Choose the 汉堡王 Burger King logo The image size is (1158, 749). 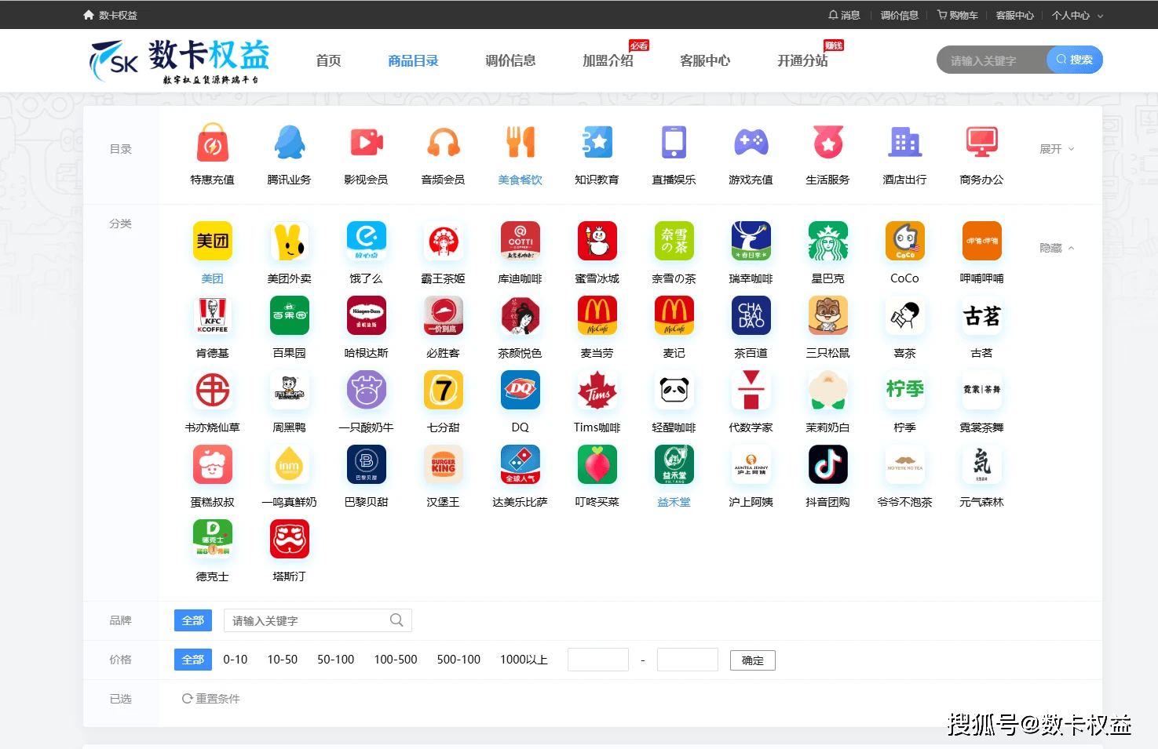tap(443, 464)
